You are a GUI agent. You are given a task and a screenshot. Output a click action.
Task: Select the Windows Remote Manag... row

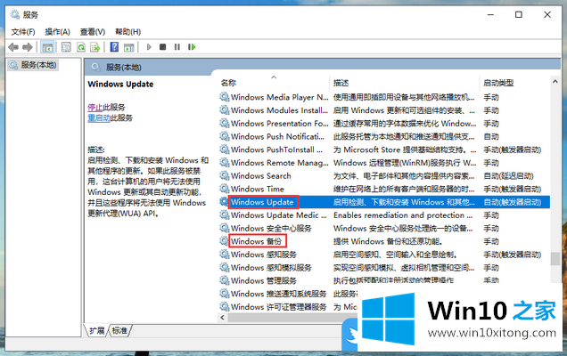click(385, 163)
